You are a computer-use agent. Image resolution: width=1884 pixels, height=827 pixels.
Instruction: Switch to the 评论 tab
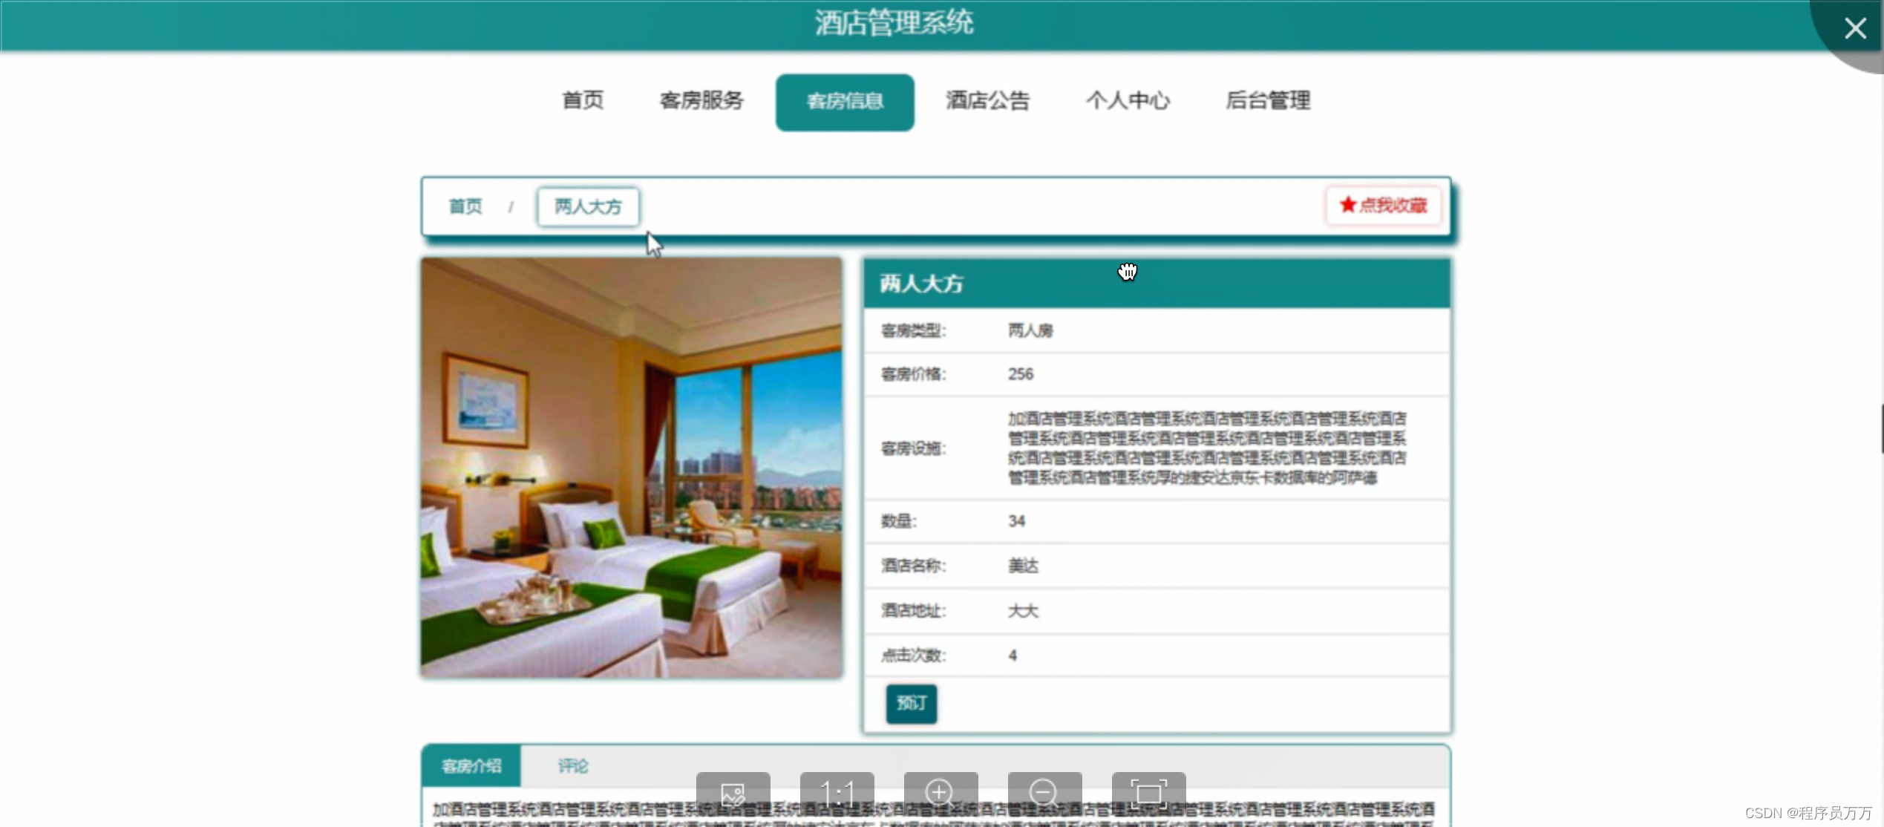coord(573,766)
